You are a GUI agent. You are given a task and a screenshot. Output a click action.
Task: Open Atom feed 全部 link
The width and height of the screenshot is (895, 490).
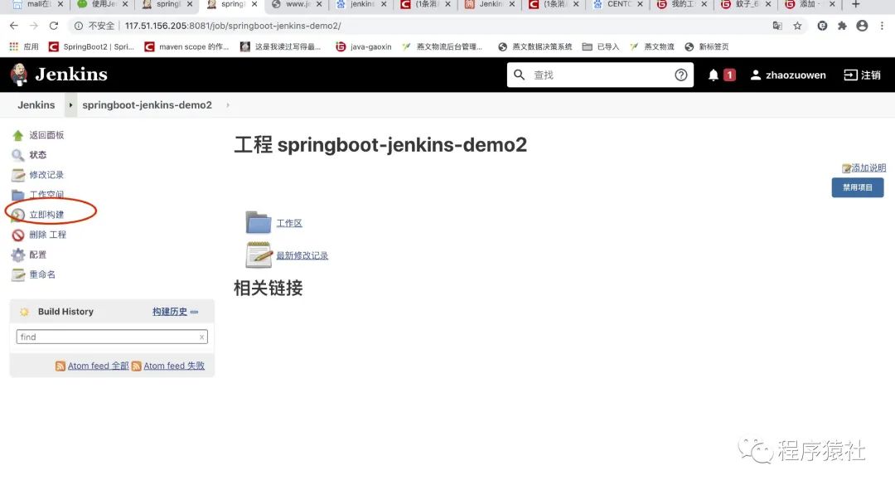pyautogui.click(x=98, y=366)
